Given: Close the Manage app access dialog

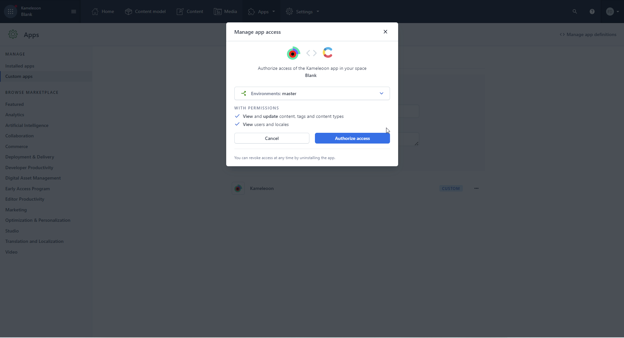Looking at the screenshot, I should point(385,31).
